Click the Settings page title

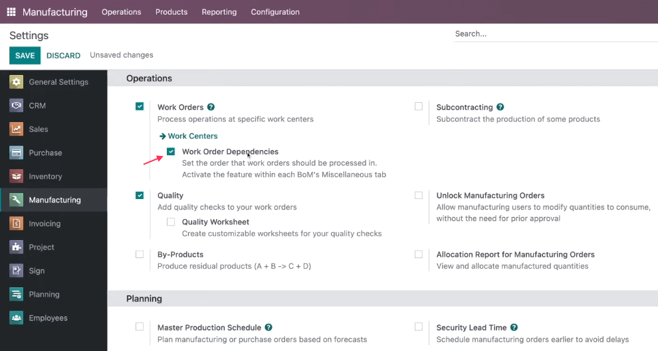[29, 36]
